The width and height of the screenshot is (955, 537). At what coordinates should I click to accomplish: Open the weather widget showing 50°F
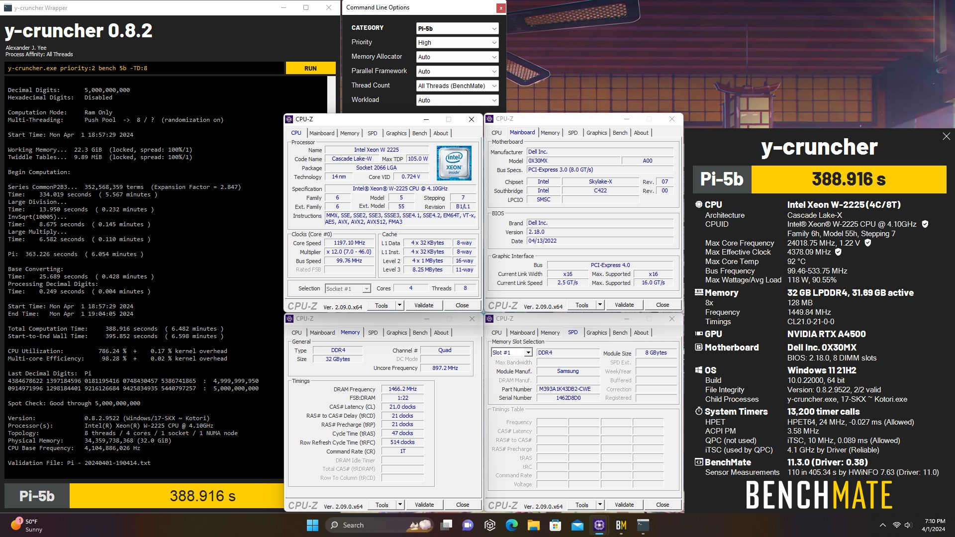[x=27, y=525]
